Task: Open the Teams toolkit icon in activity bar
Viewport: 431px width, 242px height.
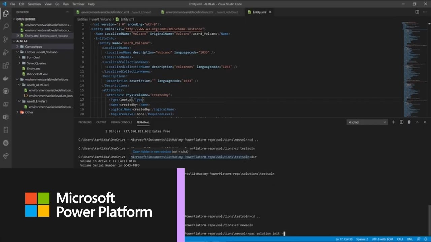Action: click(x=6, y=117)
